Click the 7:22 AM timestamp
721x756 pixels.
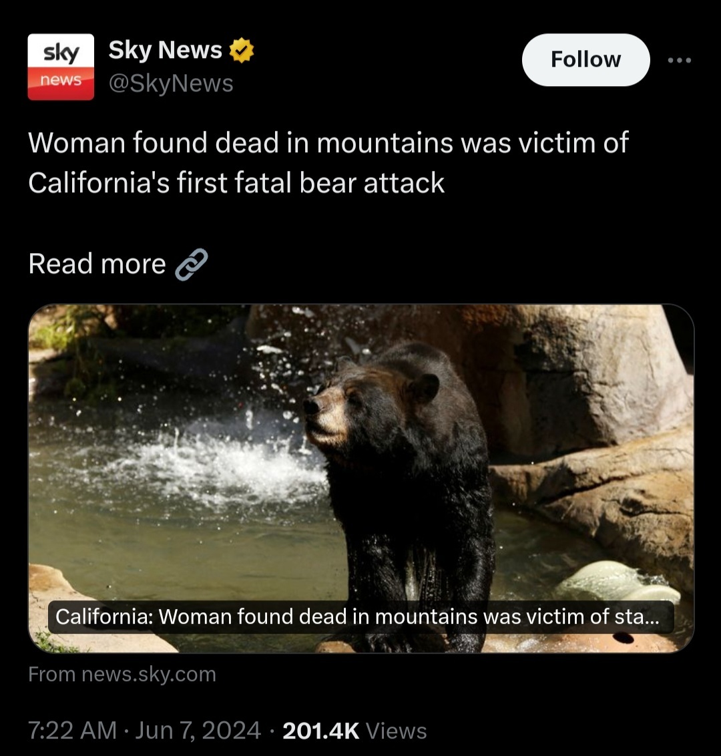coord(72,730)
